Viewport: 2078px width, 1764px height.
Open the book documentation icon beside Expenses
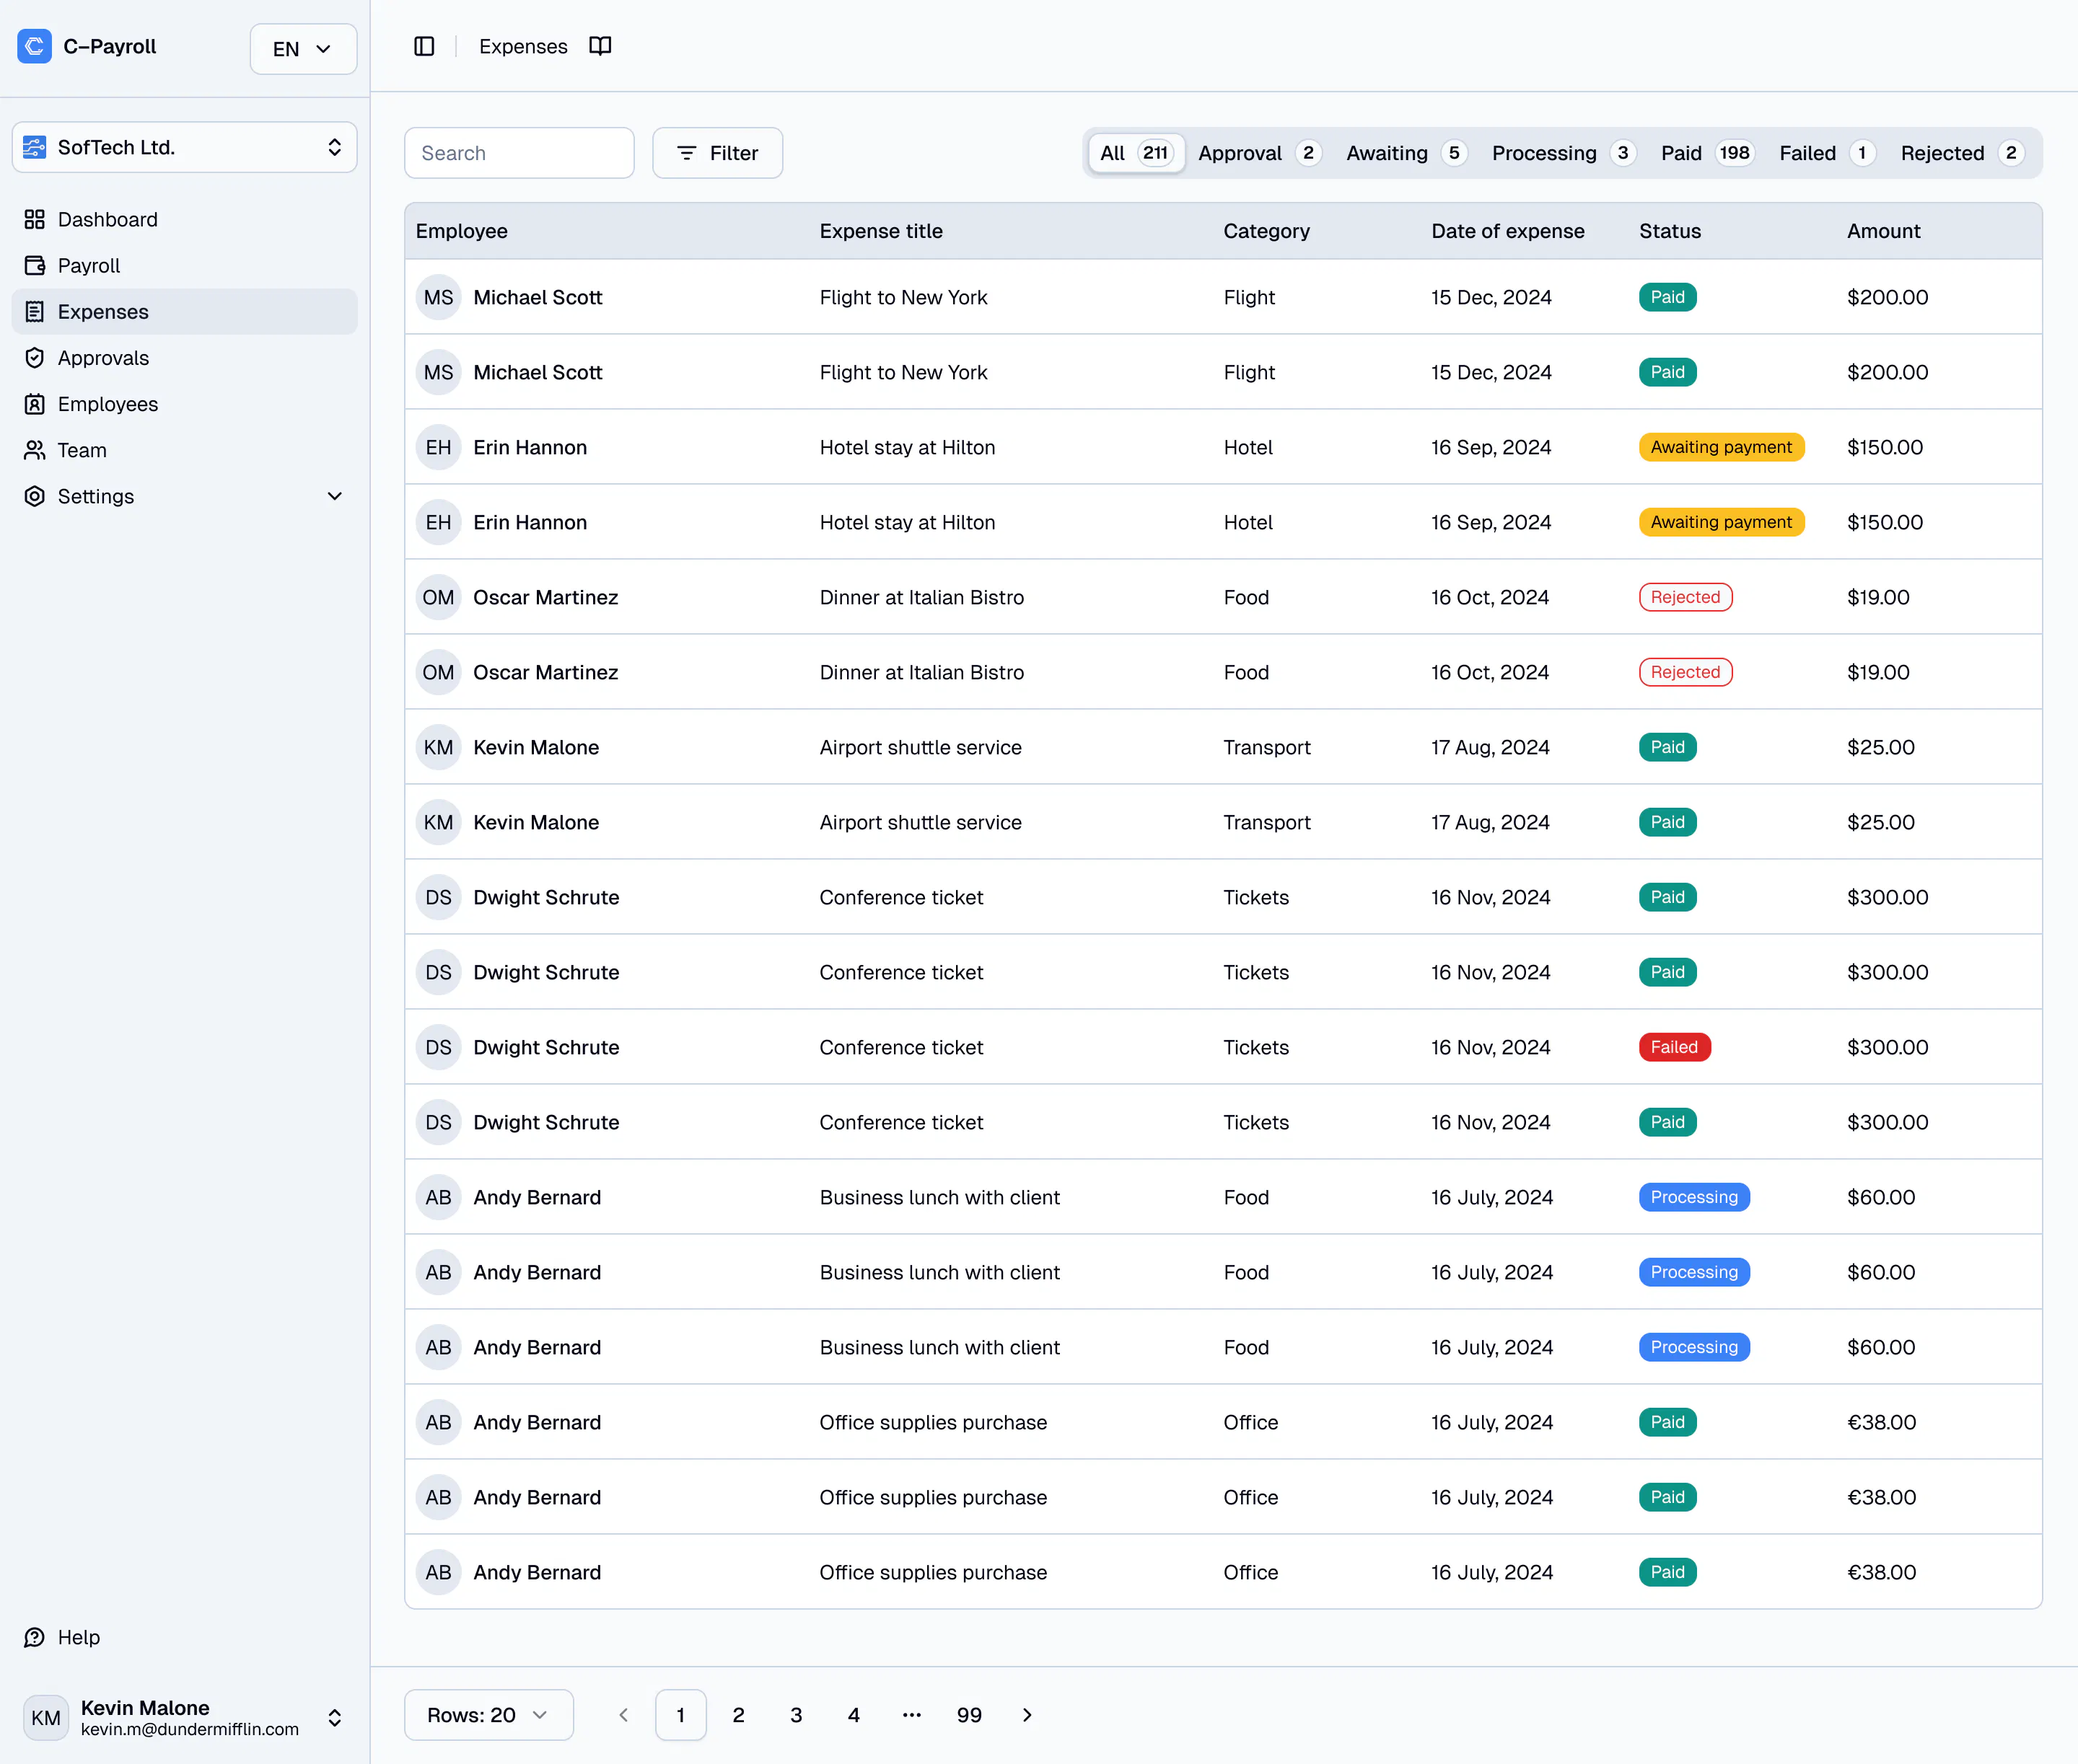600,46
